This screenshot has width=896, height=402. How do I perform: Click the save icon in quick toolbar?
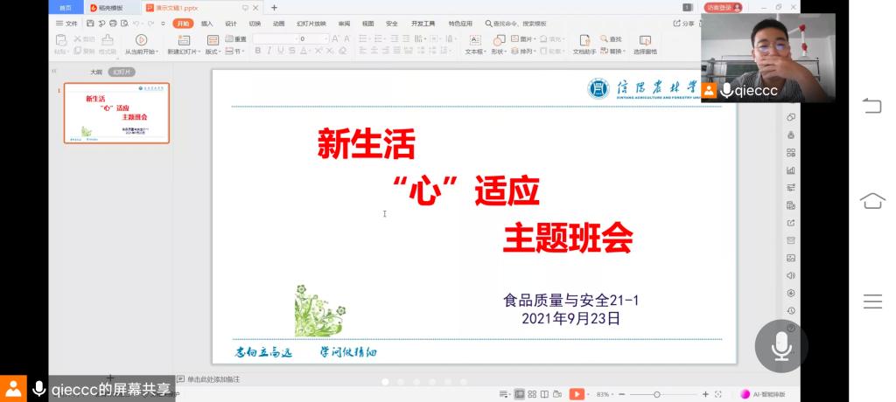click(90, 24)
